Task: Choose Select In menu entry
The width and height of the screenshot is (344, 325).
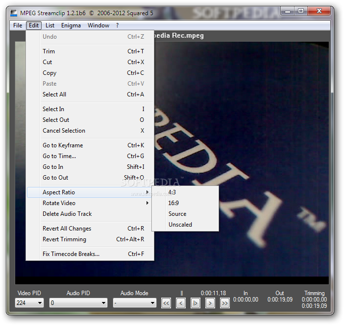Action: 90,109
